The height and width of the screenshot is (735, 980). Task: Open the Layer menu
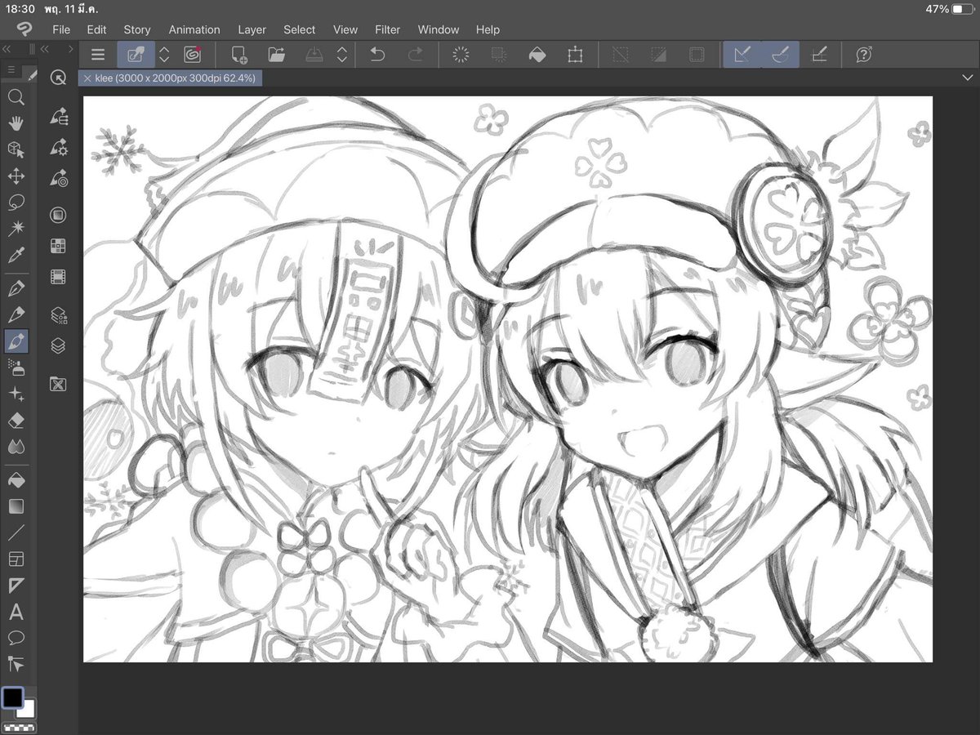pos(252,29)
